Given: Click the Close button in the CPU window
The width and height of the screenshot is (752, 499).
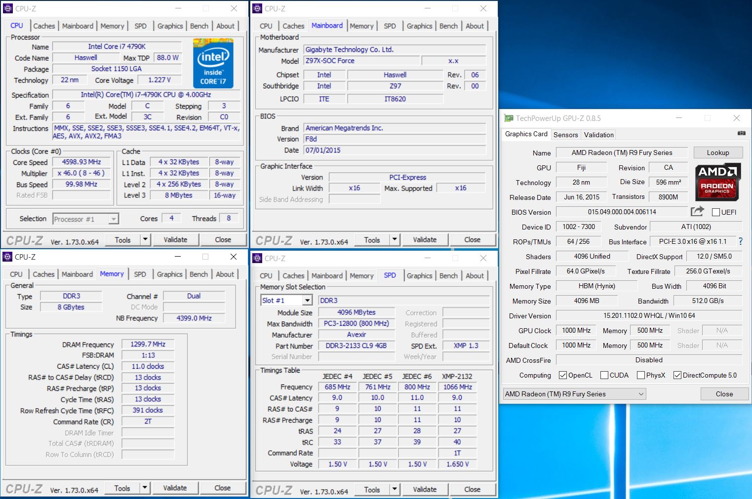Looking at the screenshot, I should [x=223, y=240].
